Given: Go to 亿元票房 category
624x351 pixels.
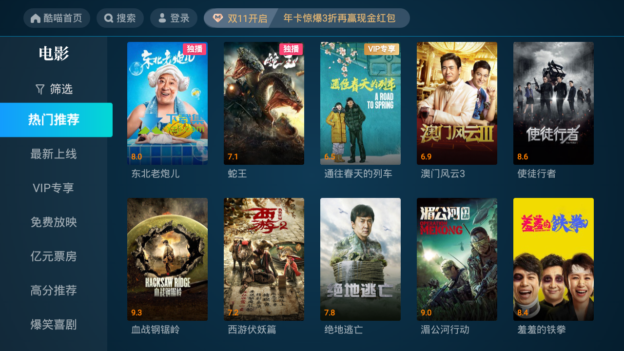Looking at the screenshot, I should click(x=54, y=256).
